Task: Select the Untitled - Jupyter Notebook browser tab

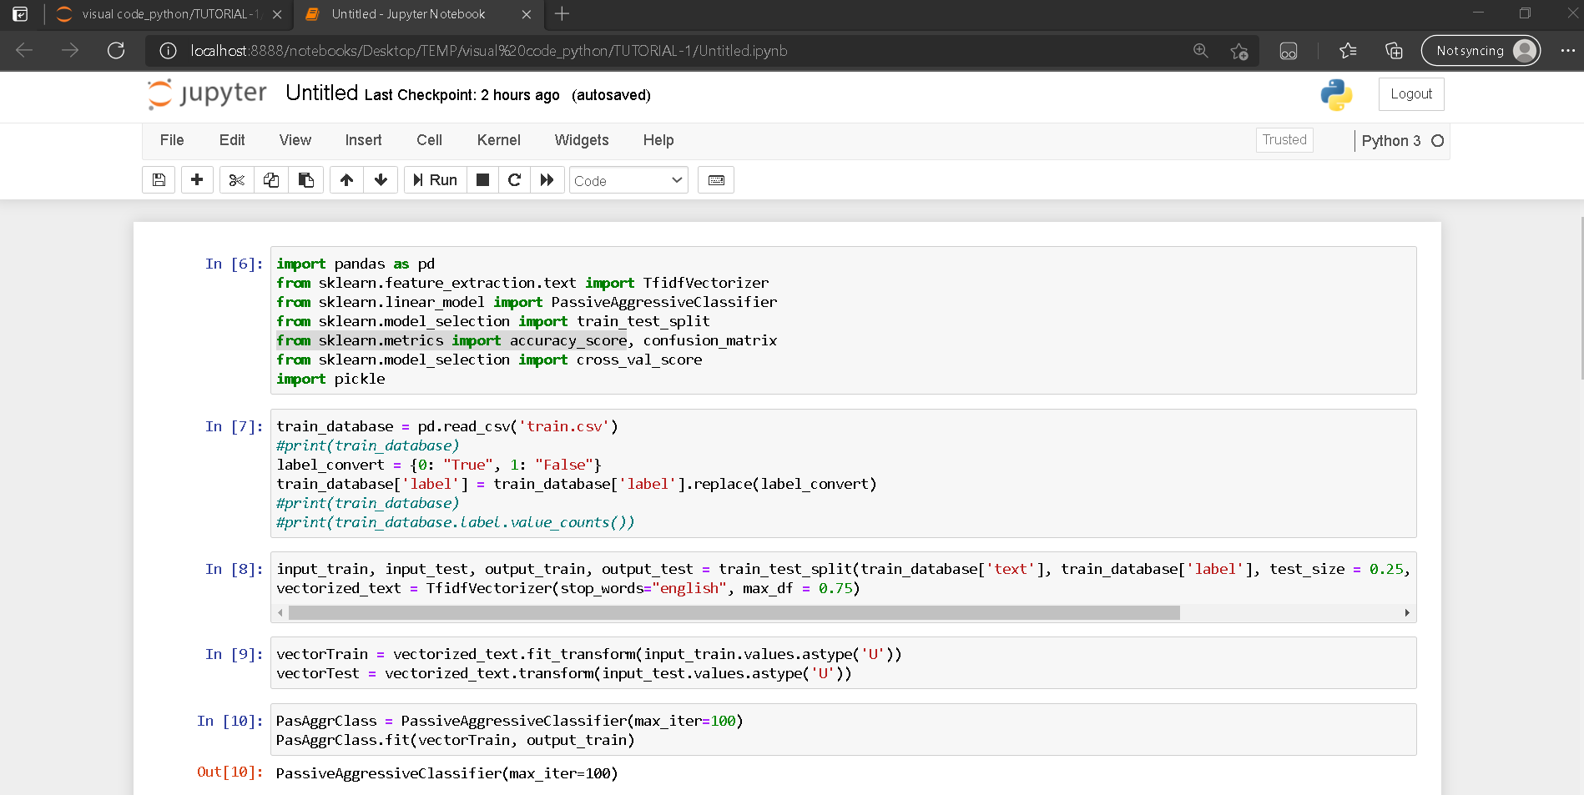Action: (x=417, y=14)
